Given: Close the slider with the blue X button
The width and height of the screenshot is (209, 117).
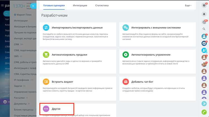Looking at the screenshot, I should click(x=33, y=6).
